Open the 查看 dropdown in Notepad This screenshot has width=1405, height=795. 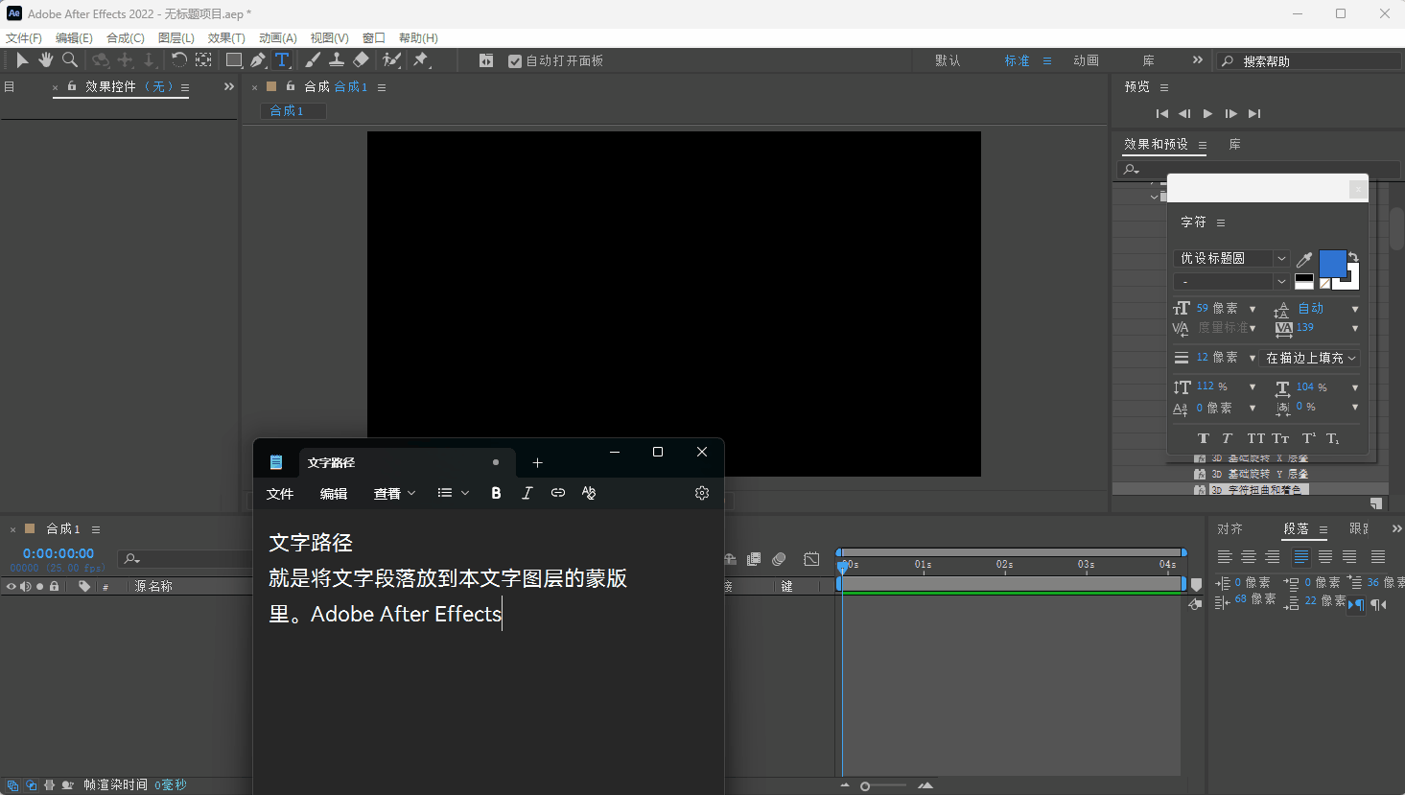pyautogui.click(x=394, y=493)
